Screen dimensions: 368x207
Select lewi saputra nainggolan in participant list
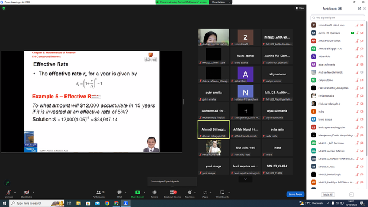(338, 127)
